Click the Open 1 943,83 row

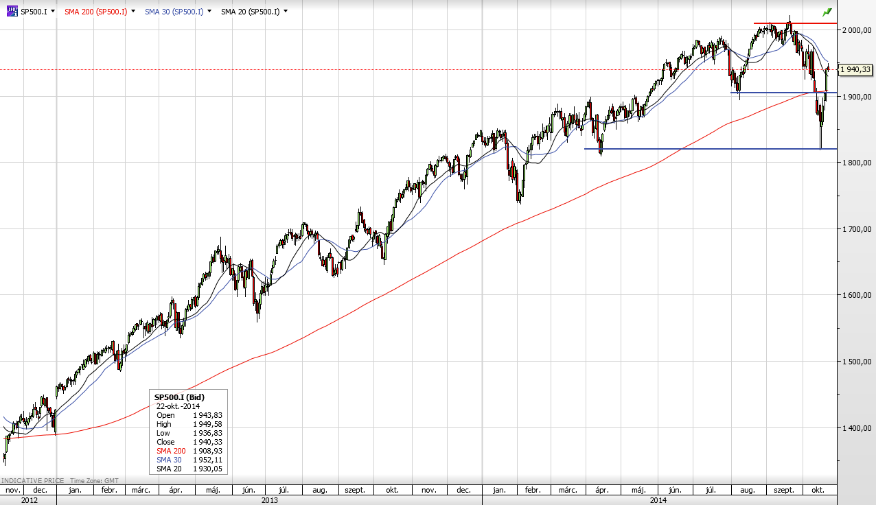189,415
